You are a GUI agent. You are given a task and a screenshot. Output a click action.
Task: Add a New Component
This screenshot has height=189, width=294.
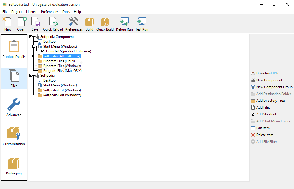coord(266,80)
